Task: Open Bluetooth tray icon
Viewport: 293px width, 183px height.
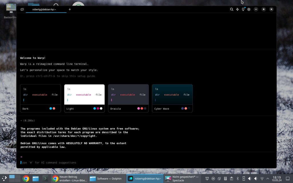Action: [x=238, y=179]
